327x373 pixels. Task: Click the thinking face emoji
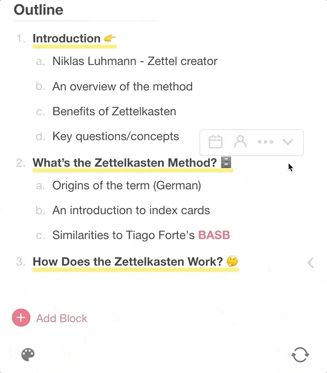[x=232, y=261]
